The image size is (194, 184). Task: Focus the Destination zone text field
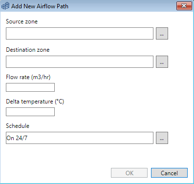(x=80, y=62)
